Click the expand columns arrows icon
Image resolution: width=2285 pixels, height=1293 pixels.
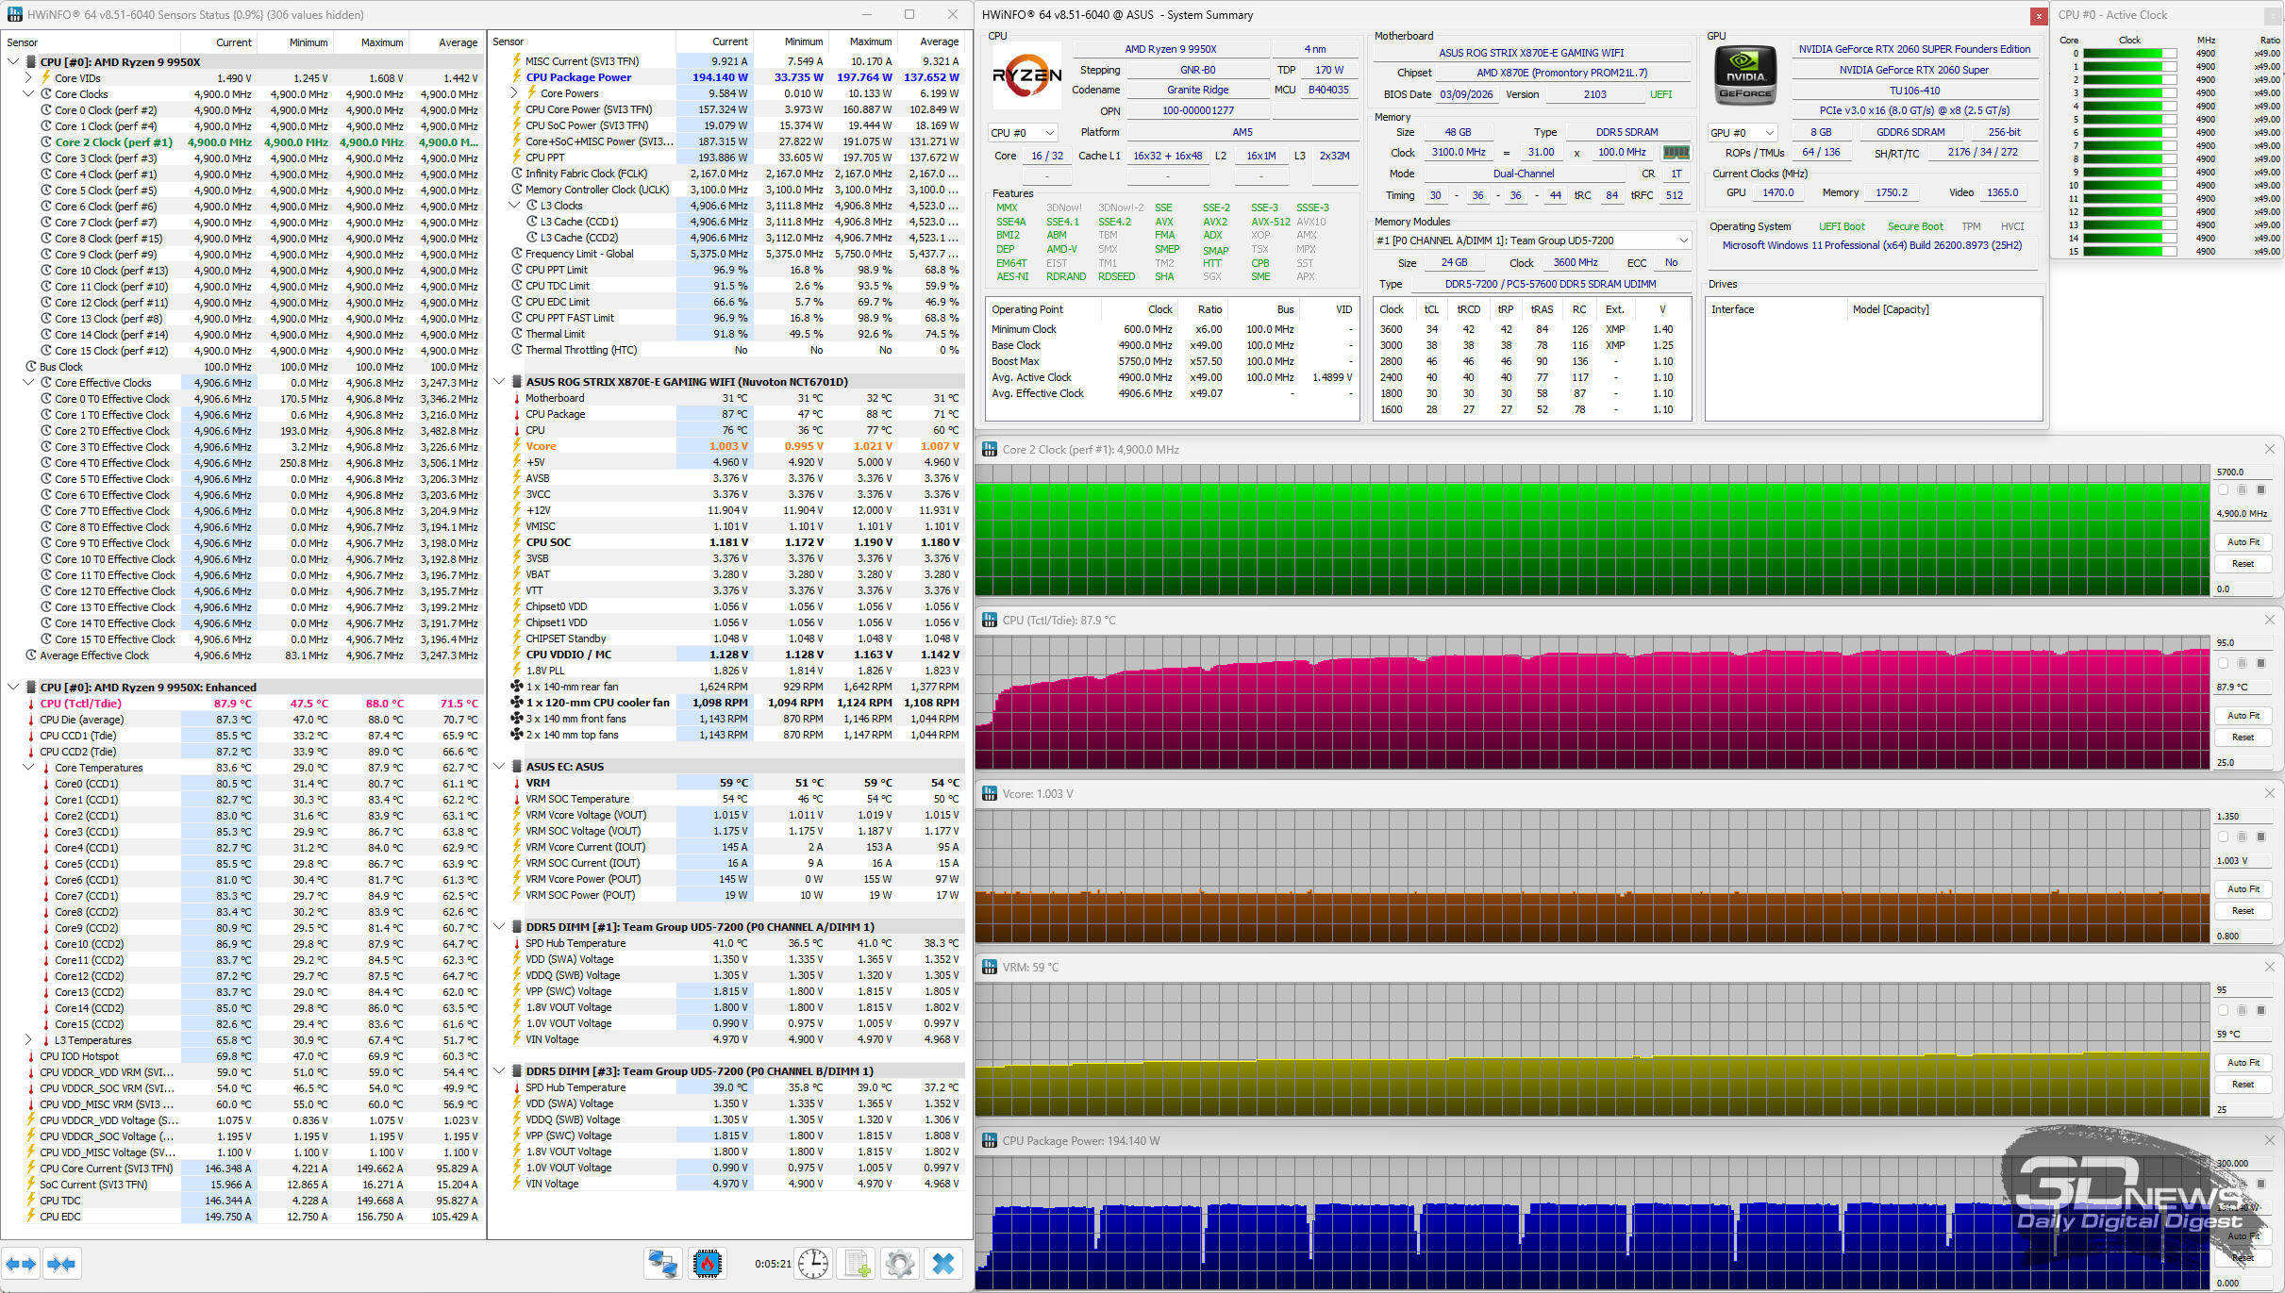point(21,1264)
